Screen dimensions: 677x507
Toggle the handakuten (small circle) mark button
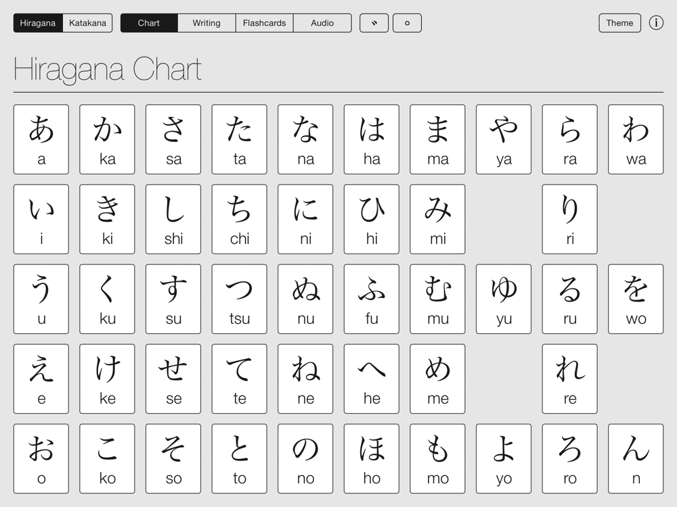point(407,23)
